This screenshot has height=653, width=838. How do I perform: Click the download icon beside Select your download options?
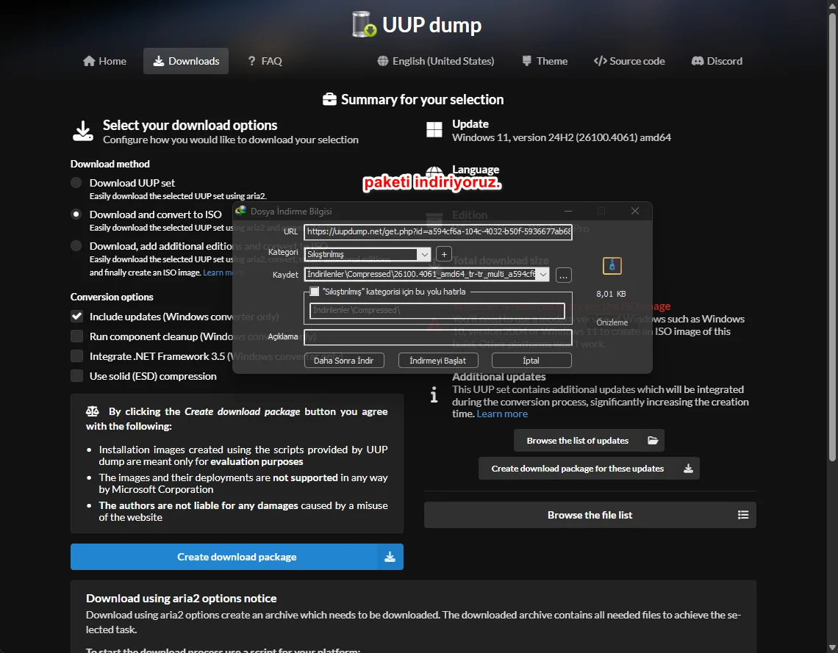click(83, 131)
